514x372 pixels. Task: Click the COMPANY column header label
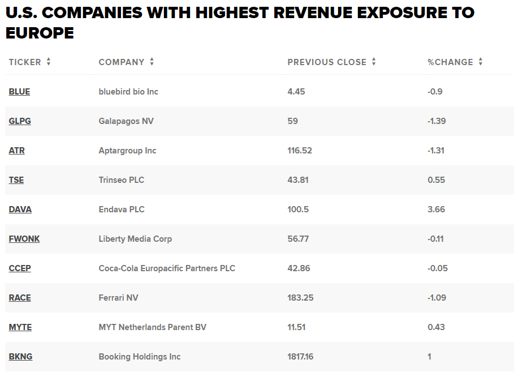122,62
